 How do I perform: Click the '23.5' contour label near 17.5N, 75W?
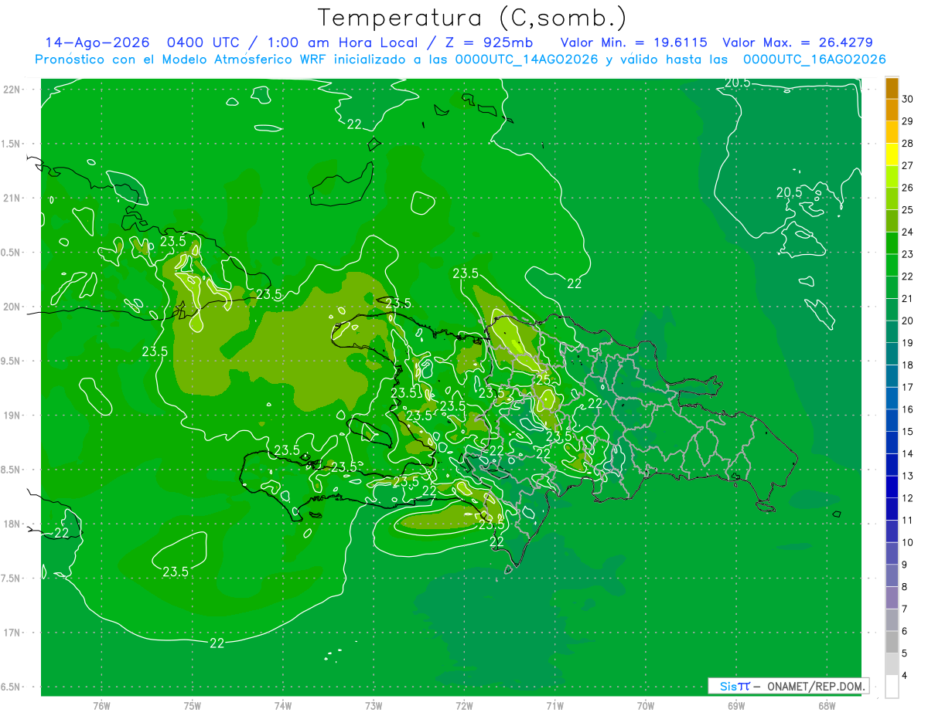pyautogui.click(x=176, y=572)
